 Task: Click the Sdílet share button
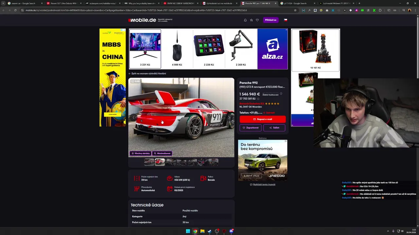tap(274, 128)
